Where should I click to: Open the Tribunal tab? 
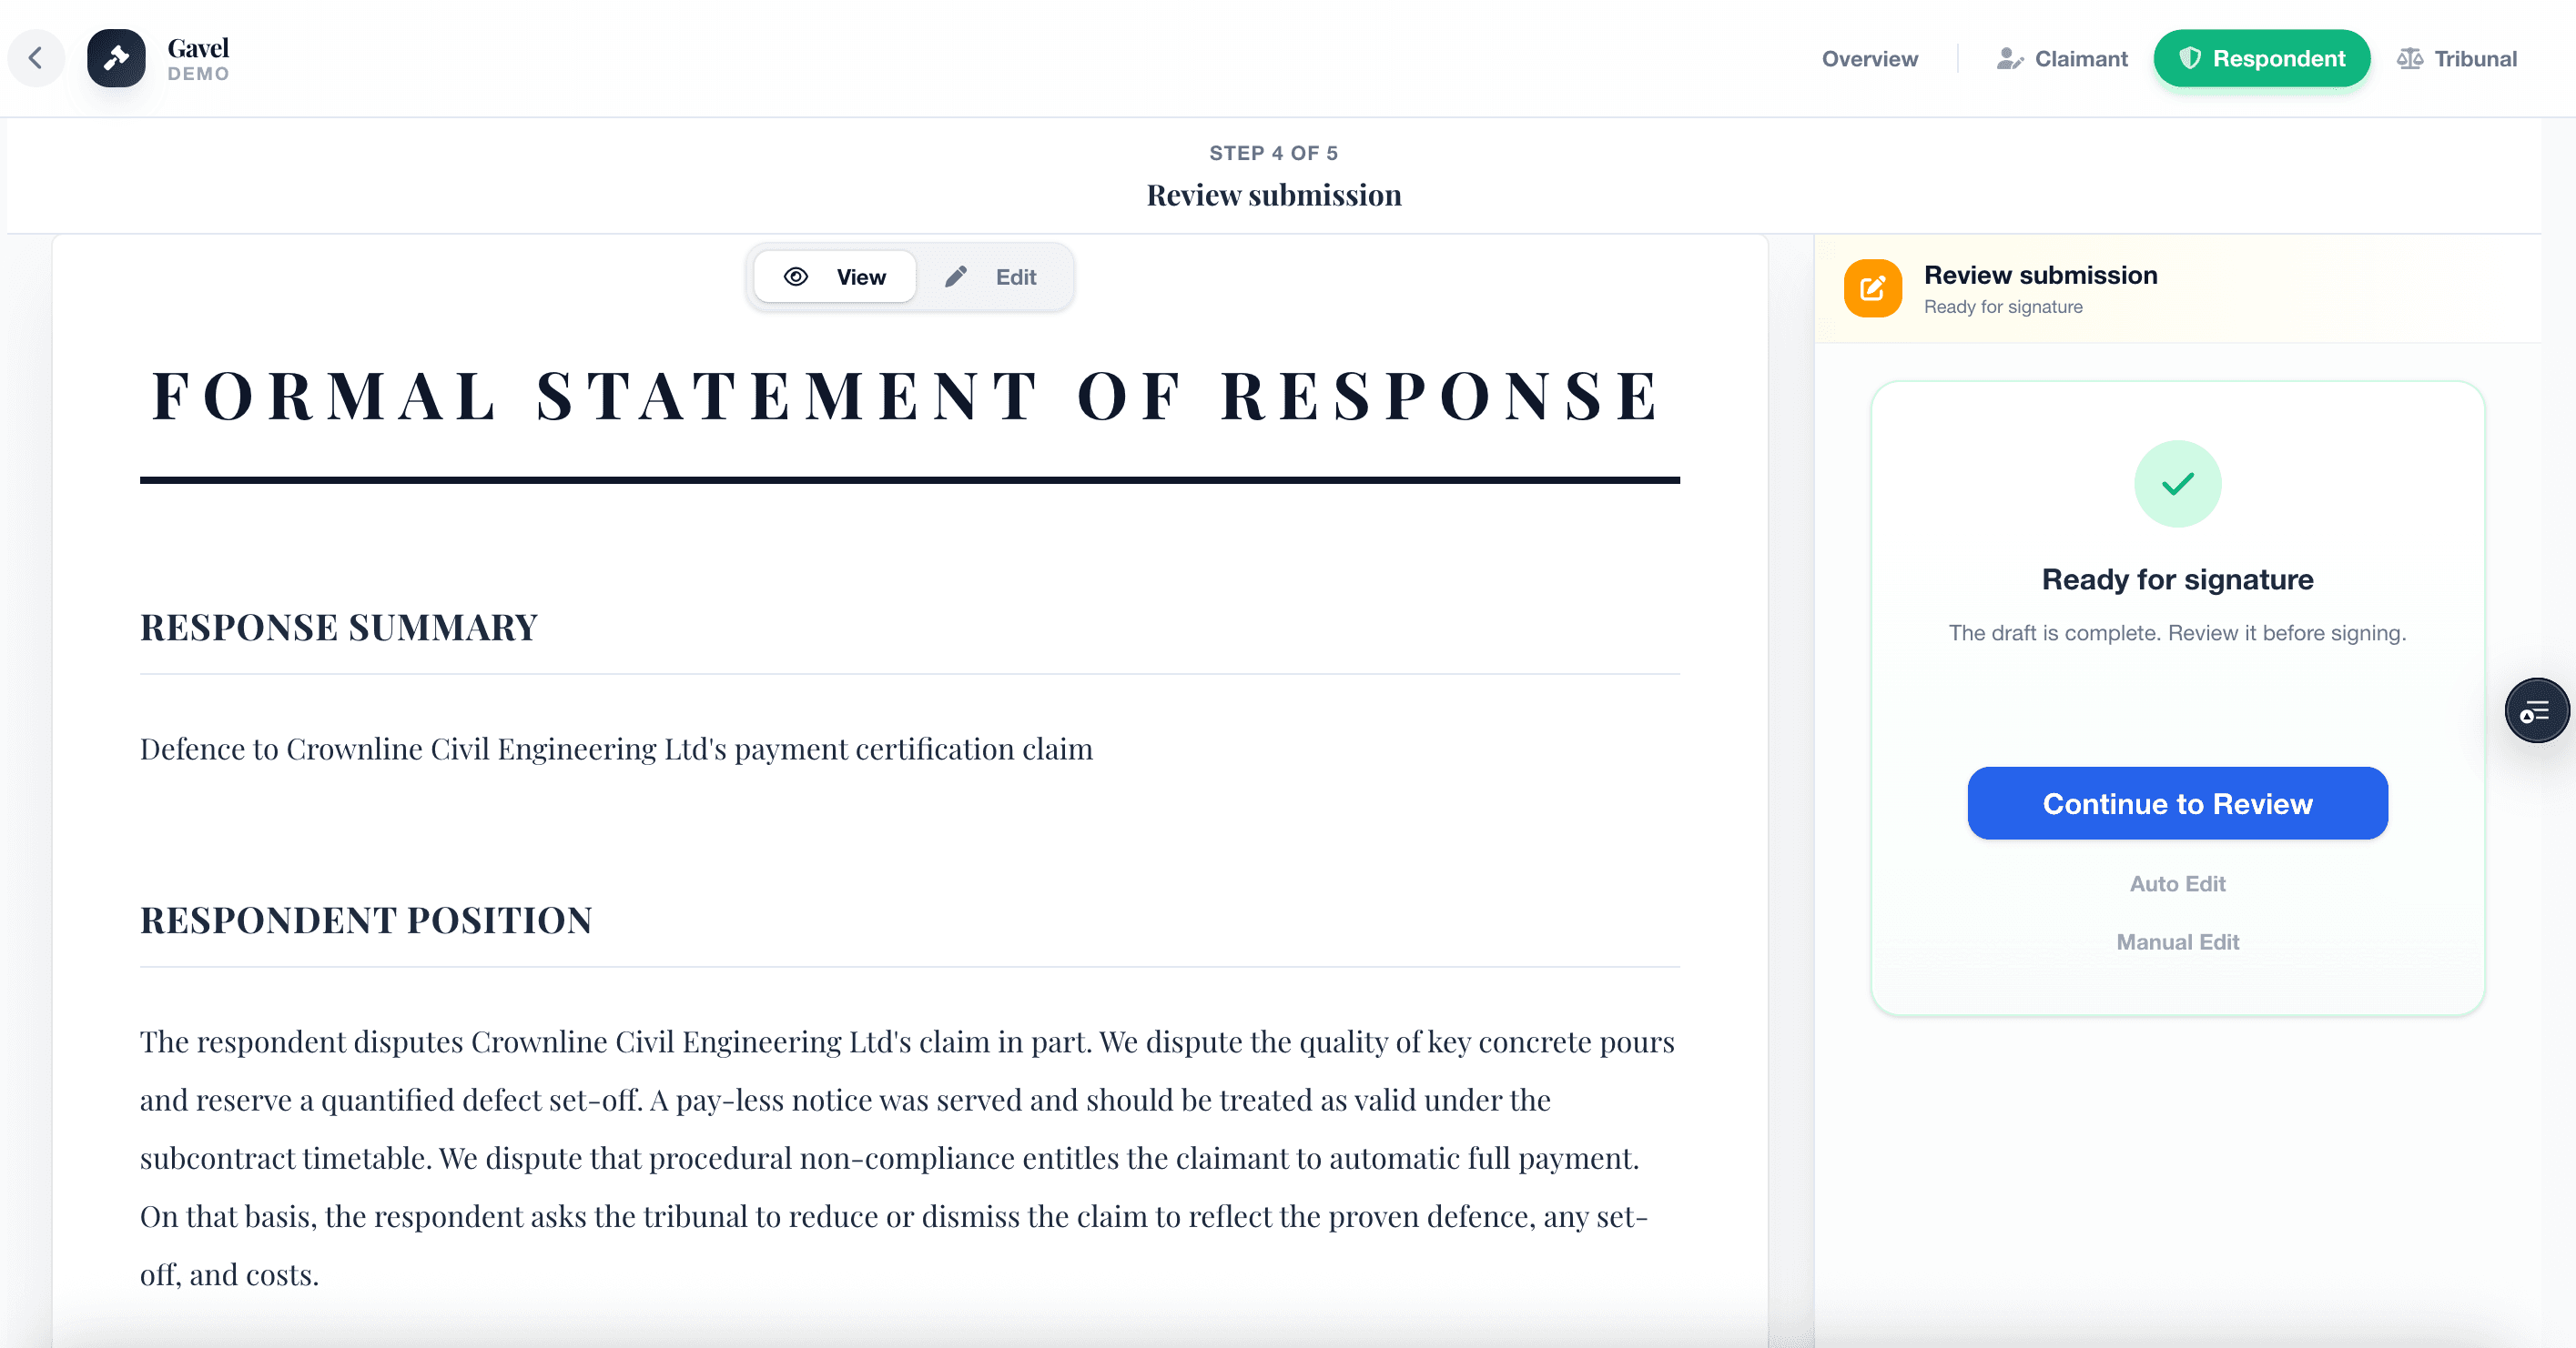coord(2456,59)
